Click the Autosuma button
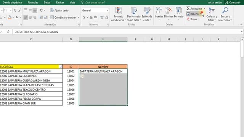 [194, 8]
